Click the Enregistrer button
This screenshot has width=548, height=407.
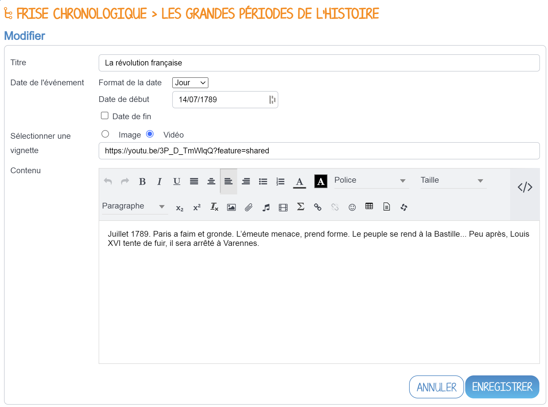tap(502, 387)
